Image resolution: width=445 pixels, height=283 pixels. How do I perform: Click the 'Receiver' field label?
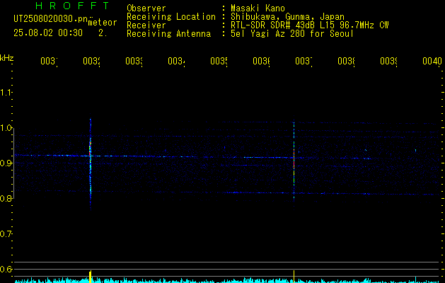point(146,25)
